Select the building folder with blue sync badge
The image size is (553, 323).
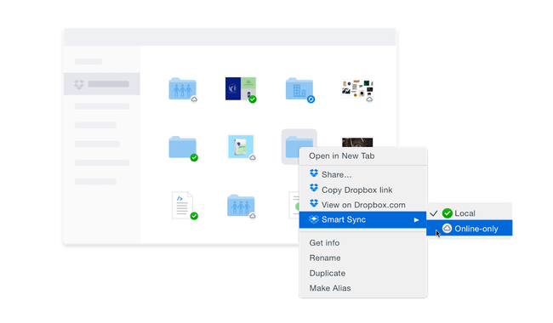tap(299, 88)
